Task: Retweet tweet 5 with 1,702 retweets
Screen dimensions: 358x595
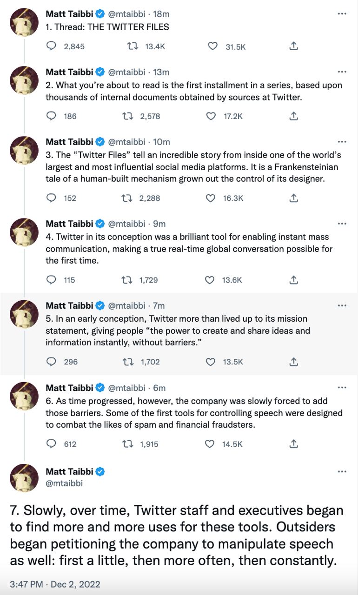Action: coord(127,362)
